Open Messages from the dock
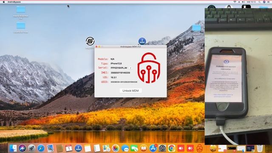The width and height of the screenshot is (272, 153). point(125,148)
